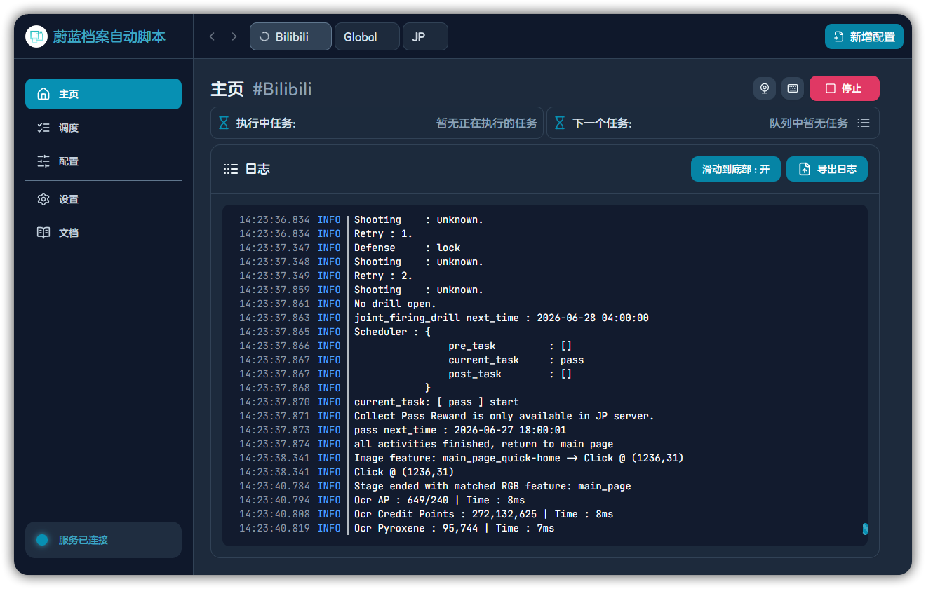Switch to the Bilibili tab
926x589 pixels.
290,36
